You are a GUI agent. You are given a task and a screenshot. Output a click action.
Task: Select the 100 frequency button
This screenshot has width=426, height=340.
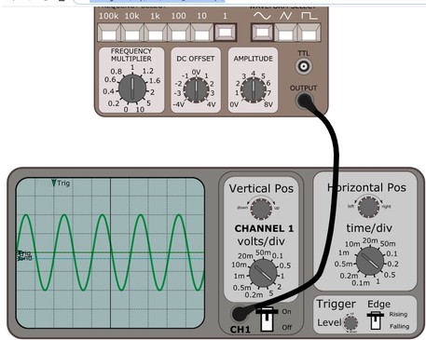[179, 33]
